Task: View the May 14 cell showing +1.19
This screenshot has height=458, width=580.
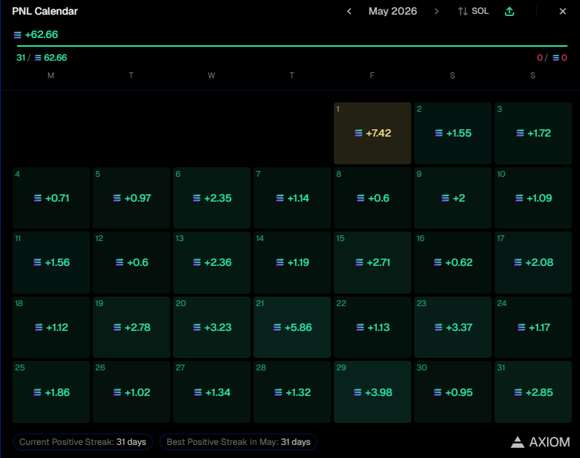Action: (x=292, y=263)
